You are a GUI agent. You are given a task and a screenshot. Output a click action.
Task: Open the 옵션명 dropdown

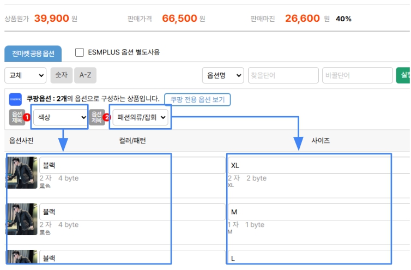(222, 75)
